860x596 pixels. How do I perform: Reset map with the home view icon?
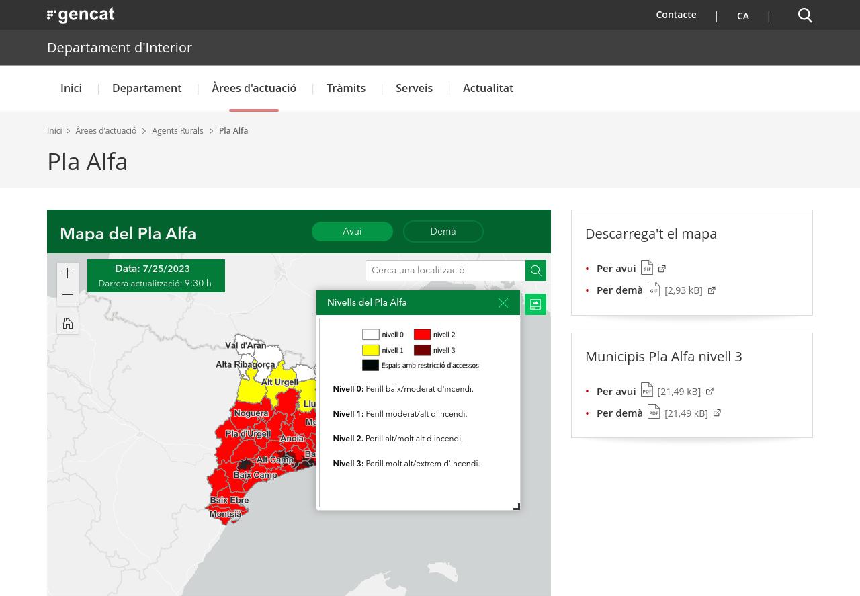[68, 324]
